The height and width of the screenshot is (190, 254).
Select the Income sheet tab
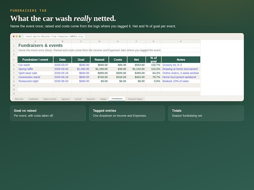pos(78,99)
